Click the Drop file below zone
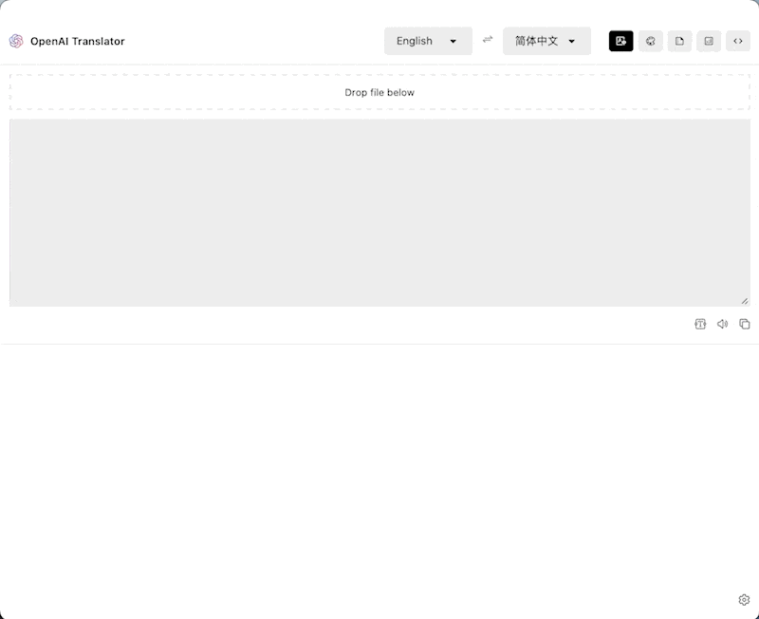The image size is (759, 619). click(379, 92)
